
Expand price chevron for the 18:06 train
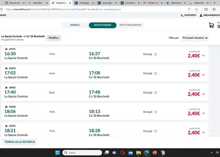tap(203, 113)
